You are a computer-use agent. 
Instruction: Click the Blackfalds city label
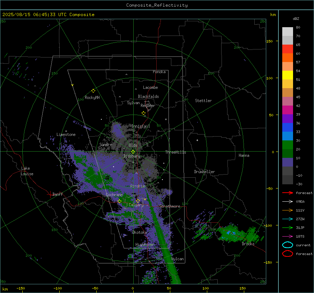click(x=148, y=97)
